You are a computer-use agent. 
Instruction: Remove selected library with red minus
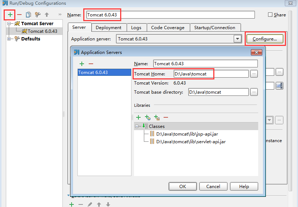click(x=166, y=117)
